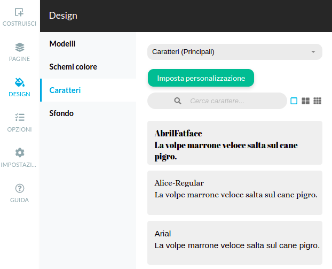This screenshot has height=269, width=332.
Task: Click the Imposta personalizzazione button
Action: 201,78
